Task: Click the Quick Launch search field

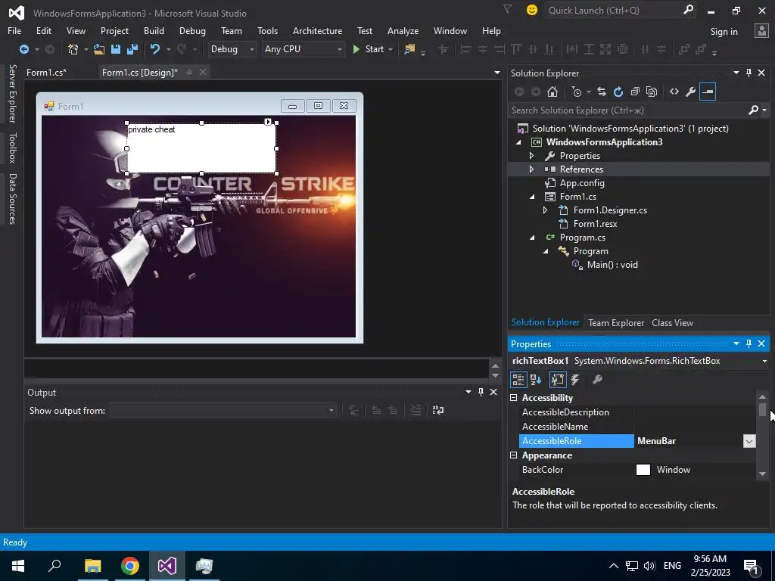Action: click(x=614, y=10)
